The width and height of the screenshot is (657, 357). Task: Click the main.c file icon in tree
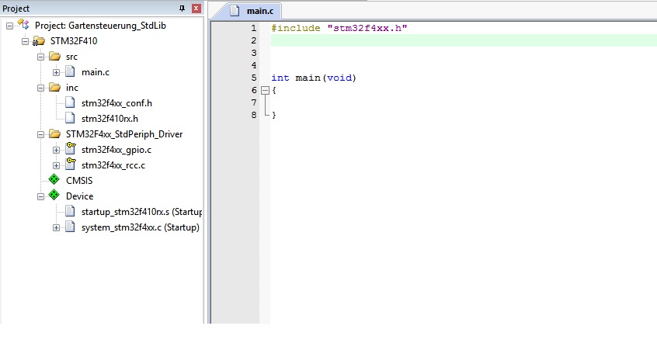point(70,71)
